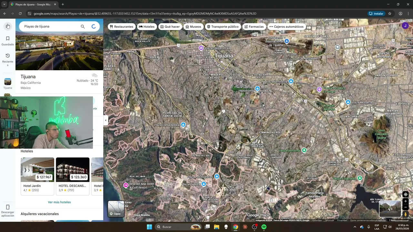The image size is (413, 232).
Task: Select the Plaza Monarca shopping pin
Action: coord(348,102)
